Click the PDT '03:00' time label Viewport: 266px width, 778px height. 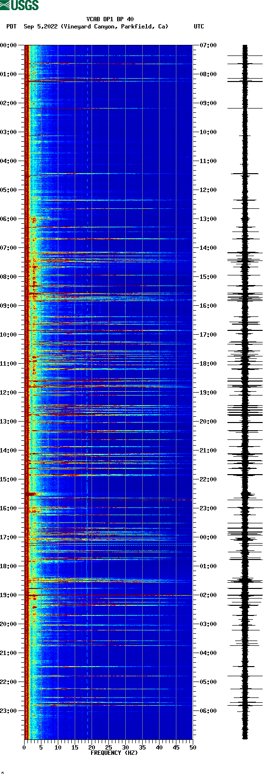[x=8, y=132]
